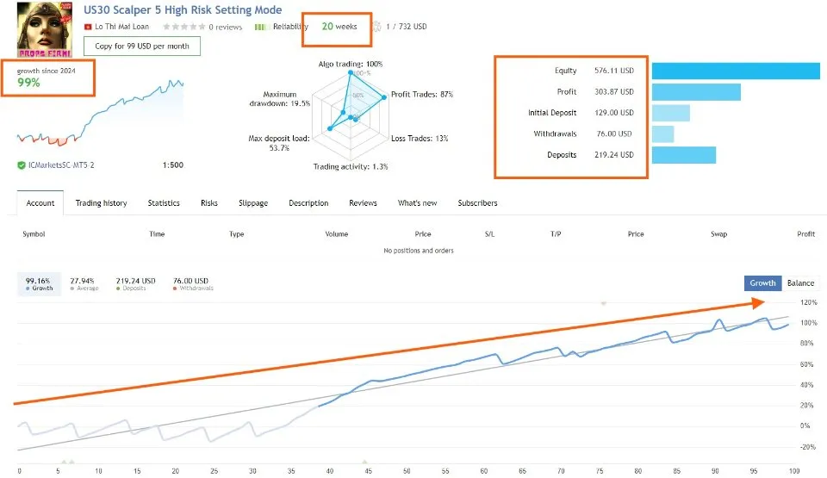Click the green reliability bars icon

[260, 27]
